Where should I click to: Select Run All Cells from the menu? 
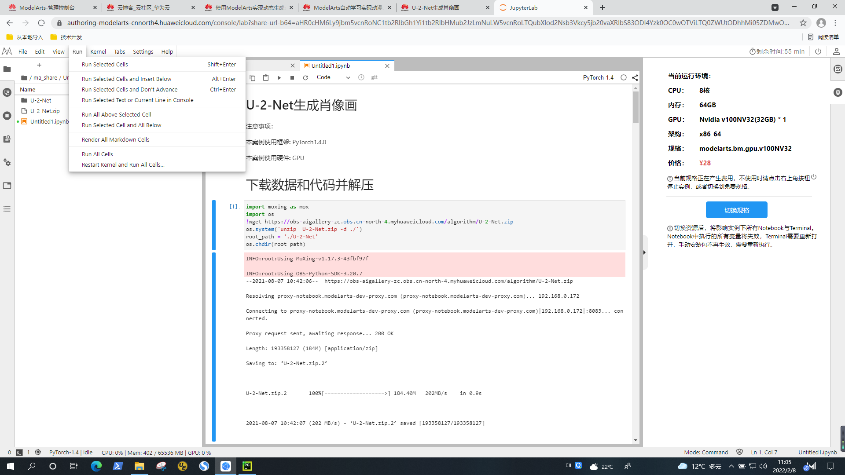97,154
